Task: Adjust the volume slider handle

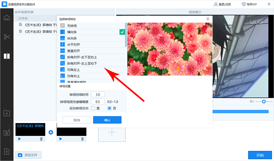Action: pos(264,101)
